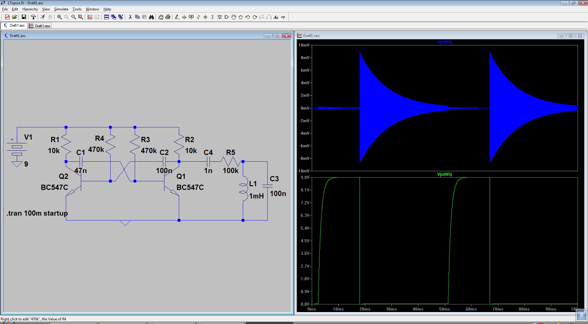Place a Ground symbol tool

[x=184, y=17]
